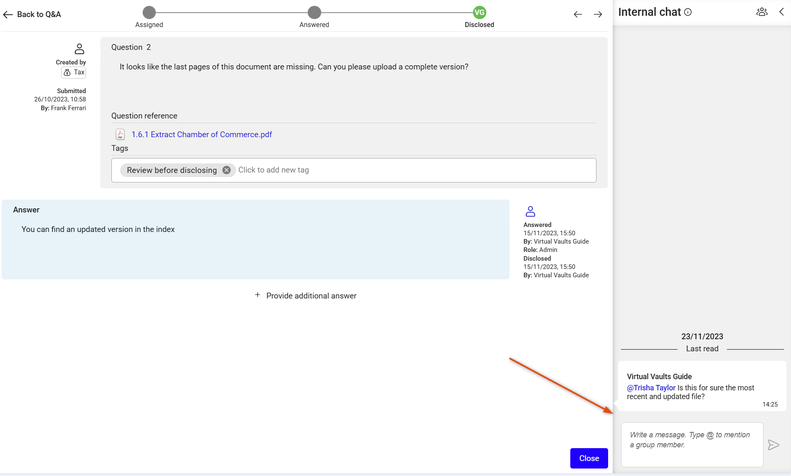The height and width of the screenshot is (476, 791).
Task: Focus the chat message input box
Action: click(x=692, y=445)
